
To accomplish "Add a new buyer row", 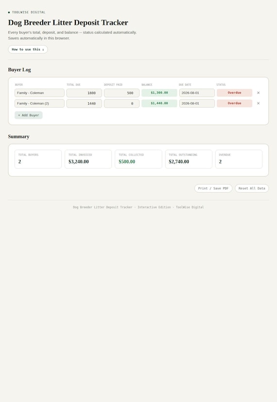I will pos(29,115).
